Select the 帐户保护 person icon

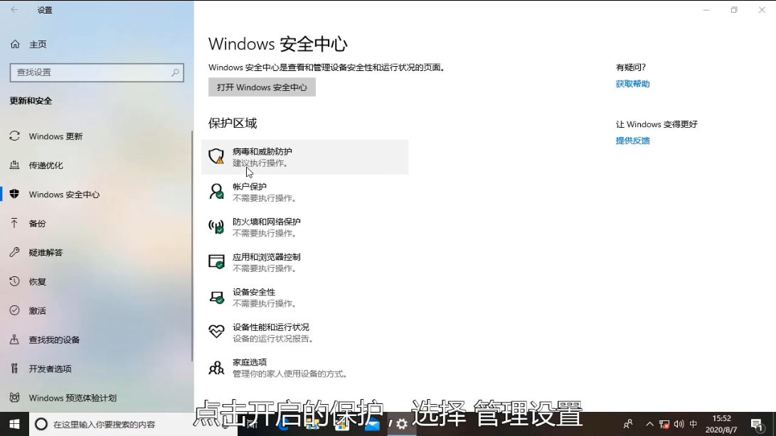(216, 191)
